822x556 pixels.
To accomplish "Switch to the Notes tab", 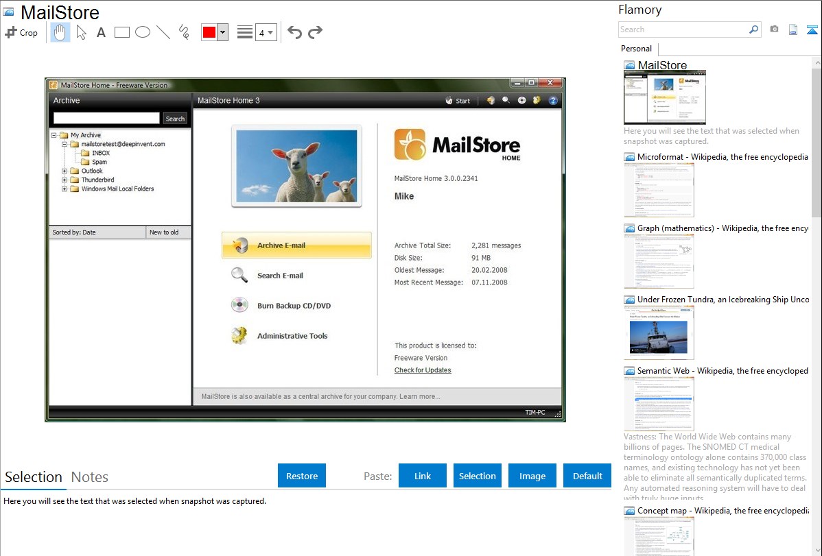I will click(90, 477).
